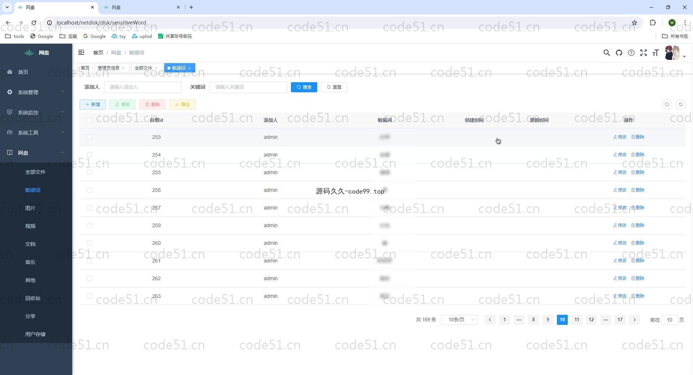The height and width of the screenshot is (375, 693).
Task: Open 所有书签 bookmarks folder
Action: 675,36
